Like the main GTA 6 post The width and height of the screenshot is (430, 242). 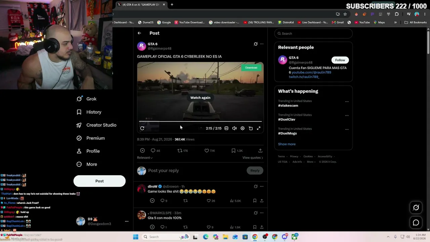(210, 151)
